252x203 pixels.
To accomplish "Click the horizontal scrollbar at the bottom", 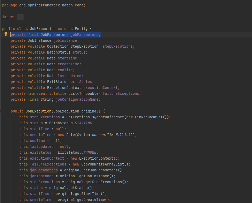I will pyautogui.click(x=79, y=203).
